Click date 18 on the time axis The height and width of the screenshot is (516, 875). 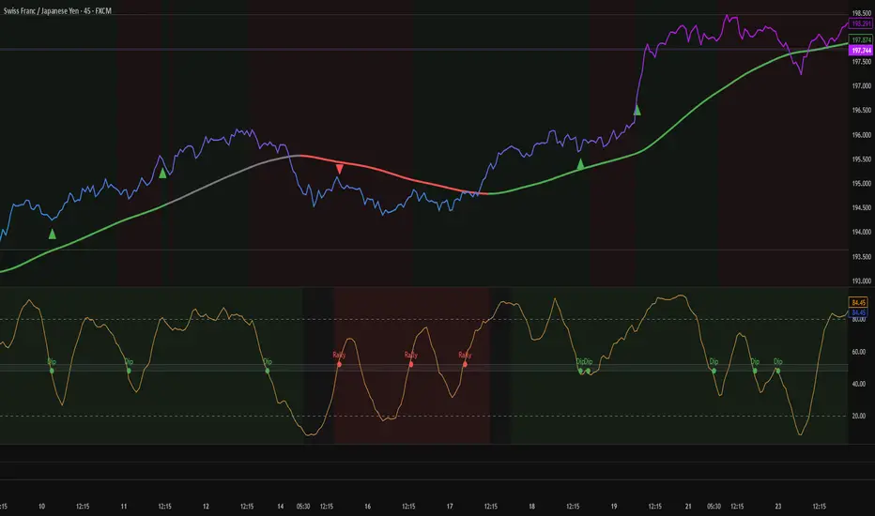(531, 507)
